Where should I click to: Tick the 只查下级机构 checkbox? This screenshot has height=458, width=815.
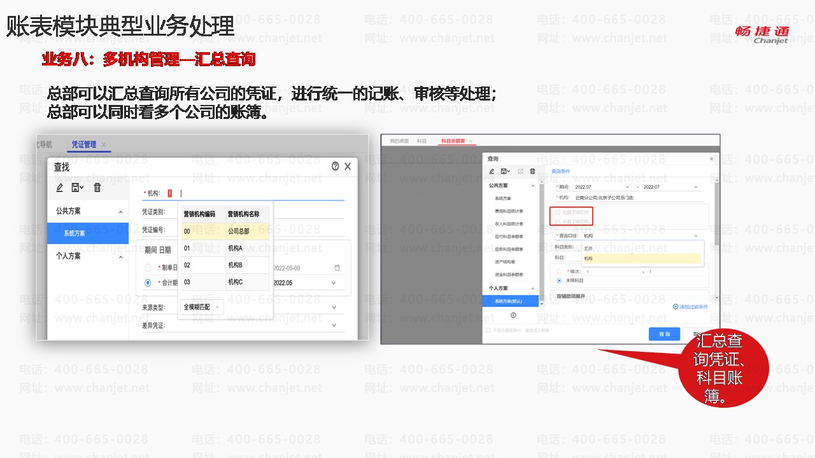tap(558, 221)
